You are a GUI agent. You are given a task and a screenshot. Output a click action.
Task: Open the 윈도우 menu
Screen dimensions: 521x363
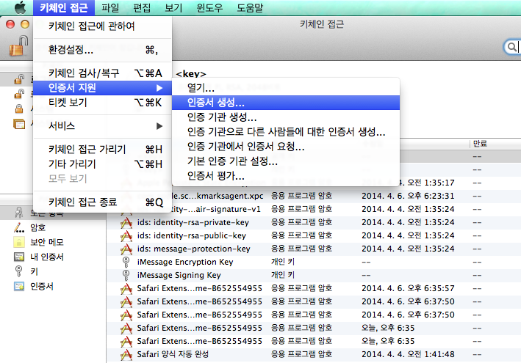click(209, 7)
